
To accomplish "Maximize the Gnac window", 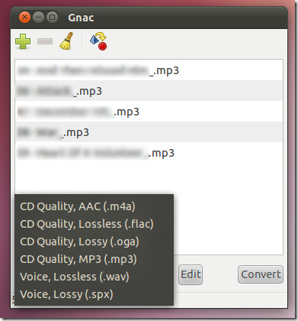I will [52, 18].
